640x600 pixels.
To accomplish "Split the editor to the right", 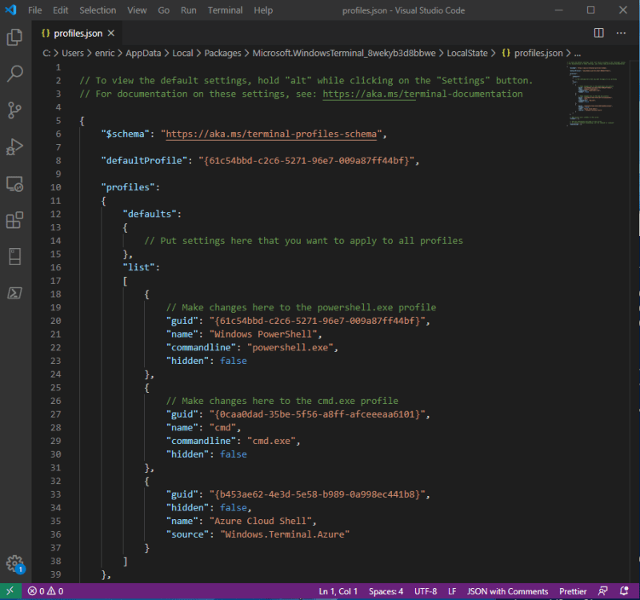I will 598,33.
